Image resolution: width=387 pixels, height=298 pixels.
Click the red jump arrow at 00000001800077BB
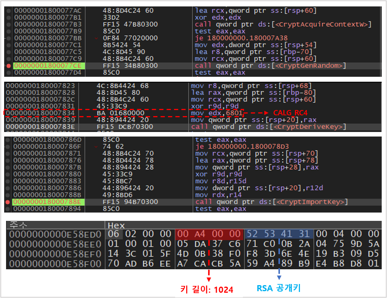tap(96, 38)
